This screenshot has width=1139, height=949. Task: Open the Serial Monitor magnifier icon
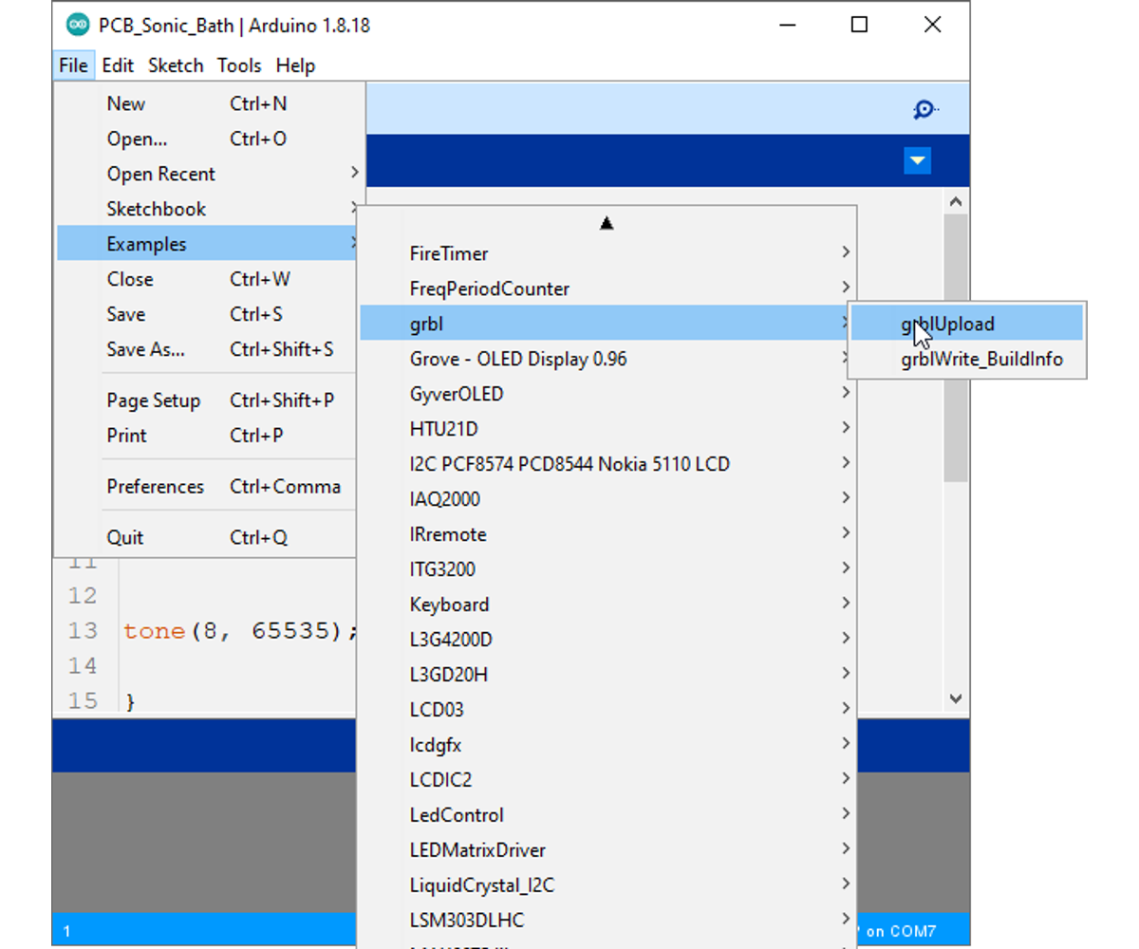tap(924, 110)
